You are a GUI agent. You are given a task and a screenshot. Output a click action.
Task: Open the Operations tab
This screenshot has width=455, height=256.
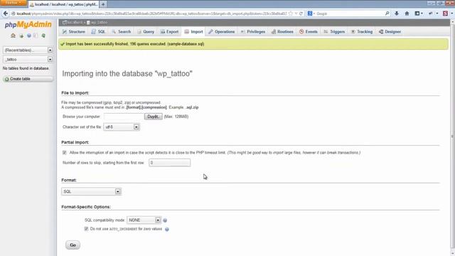coord(221,31)
